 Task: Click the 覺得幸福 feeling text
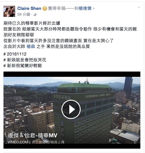click(x=56, y=8)
